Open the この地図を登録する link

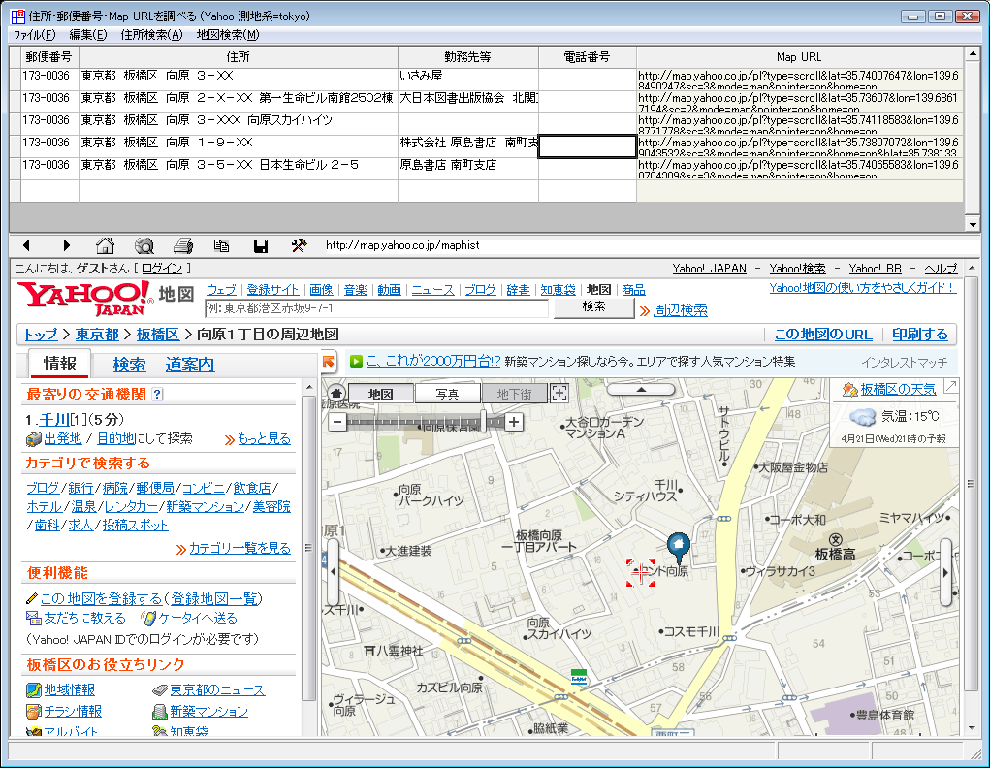click(x=101, y=598)
